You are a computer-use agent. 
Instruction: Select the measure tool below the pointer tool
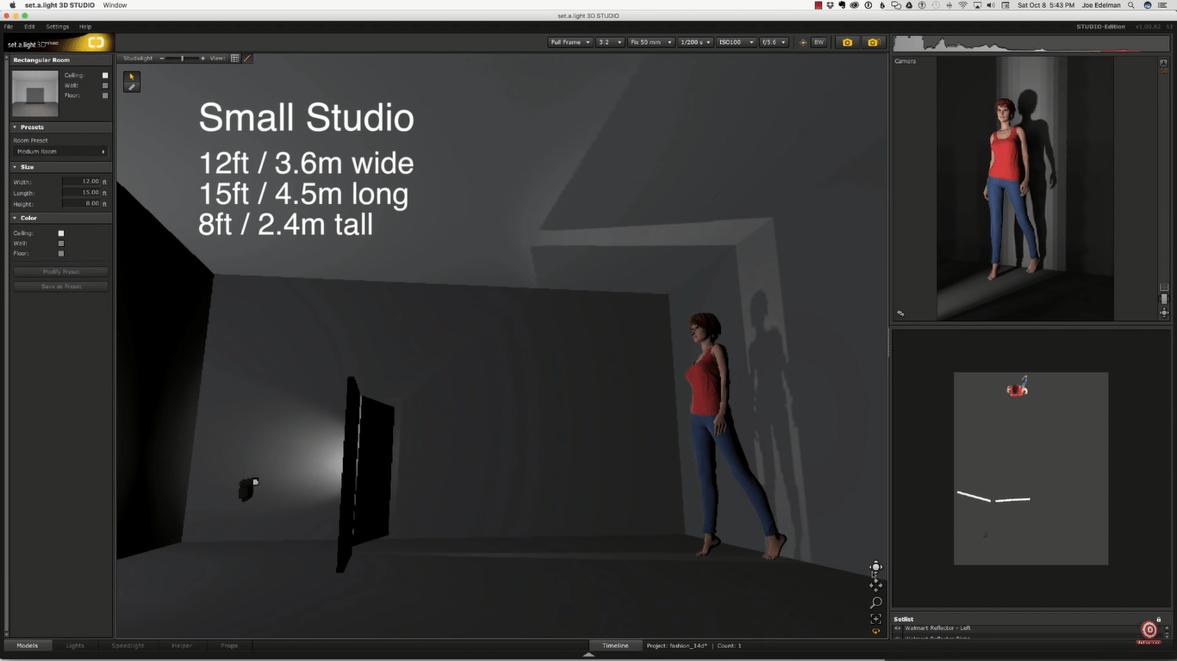tap(132, 87)
